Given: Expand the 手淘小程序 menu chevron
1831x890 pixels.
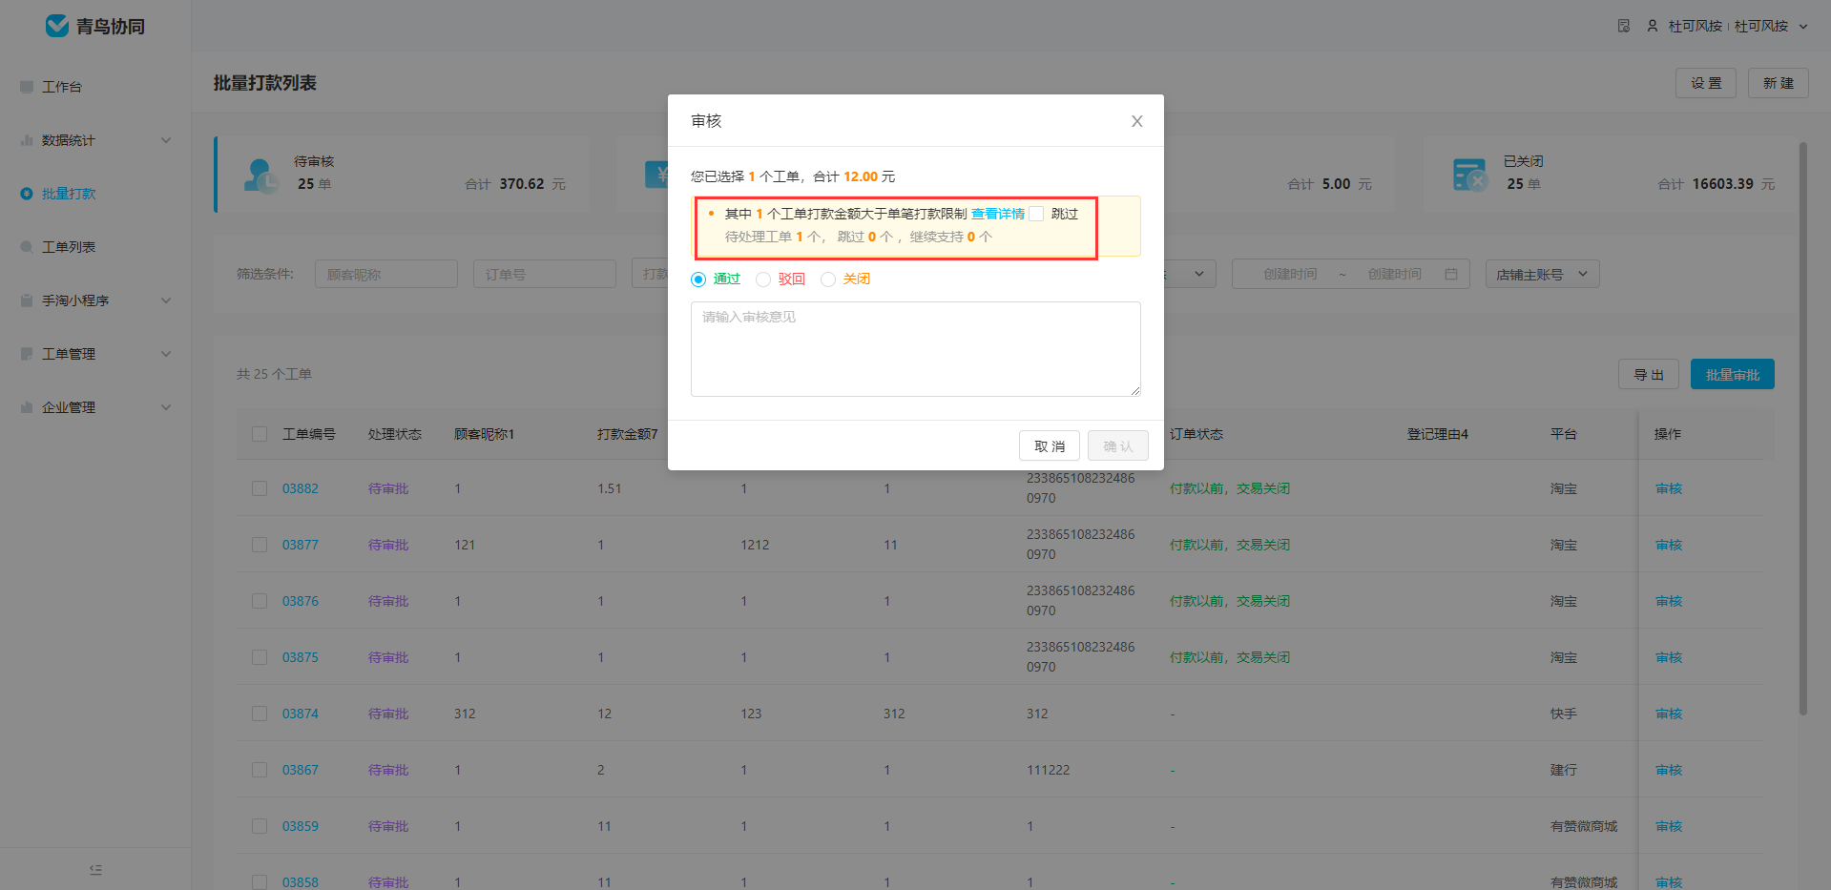Looking at the screenshot, I should point(166,300).
